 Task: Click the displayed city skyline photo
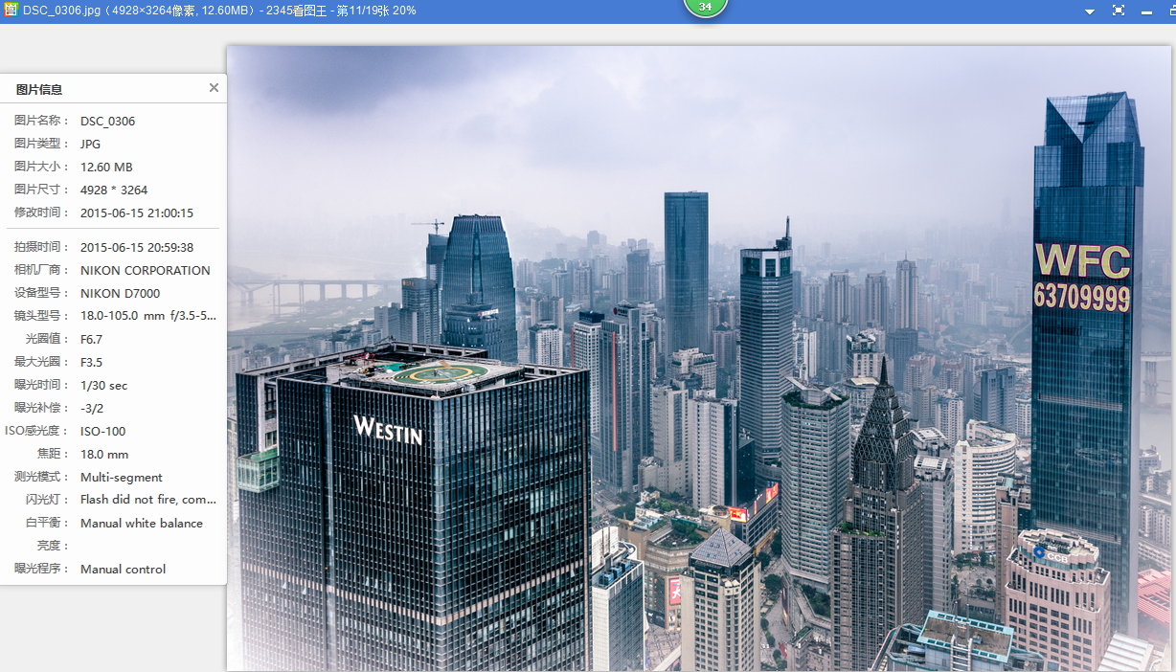[698, 358]
